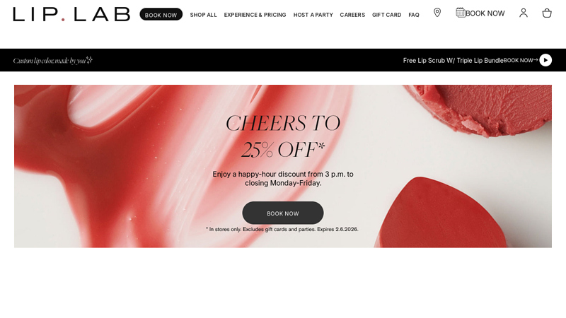Click the calendar icon beside Book Now
This screenshot has height=318, width=566.
click(x=461, y=13)
